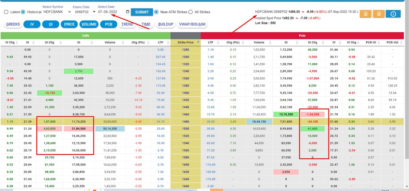Sort Puts IV Chg column
Viewport: 409px width, 191px height.
[x=358, y=43]
